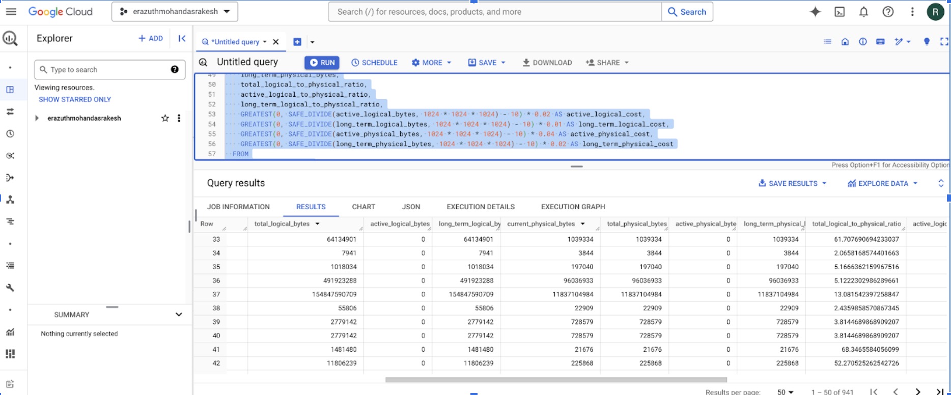This screenshot has height=395, width=951.
Task: Expand erazuthmohandasrakesh project tree node
Action: [x=37, y=118]
